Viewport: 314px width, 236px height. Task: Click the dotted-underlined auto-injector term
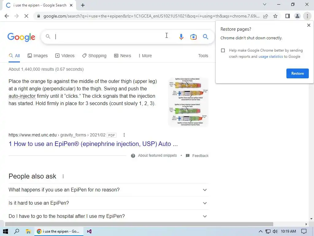point(22,96)
